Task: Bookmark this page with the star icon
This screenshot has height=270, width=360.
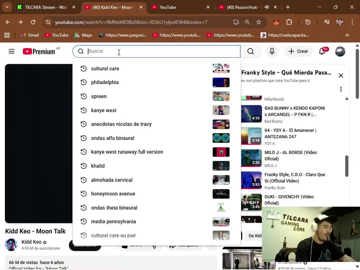Action: [259, 22]
